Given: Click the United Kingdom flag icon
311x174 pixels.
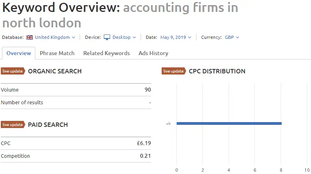Looking at the screenshot, I should [x=30, y=37].
